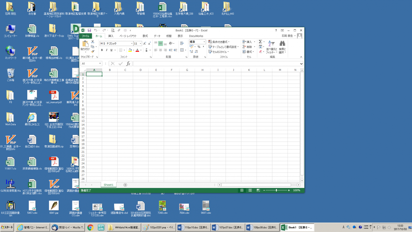Select the Sheet1 tab
Screen dimensions: 412x232
[x=108, y=185]
